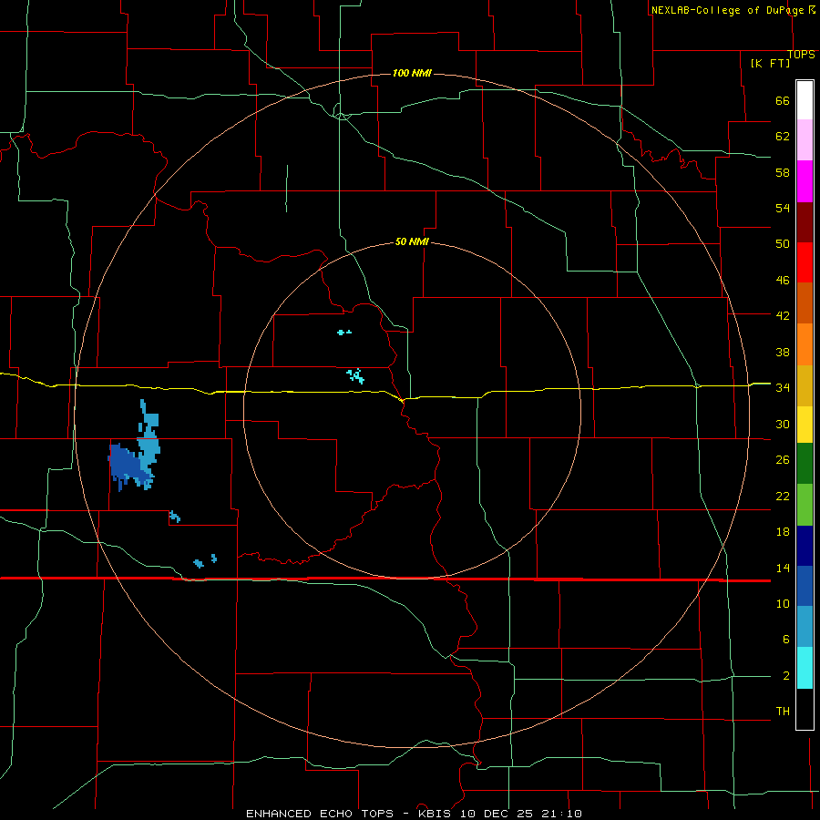
Task: Click legend value 6
Action: (x=785, y=640)
